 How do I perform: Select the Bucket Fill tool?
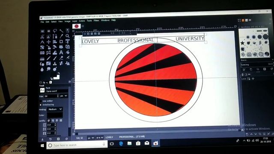point(68,52)
